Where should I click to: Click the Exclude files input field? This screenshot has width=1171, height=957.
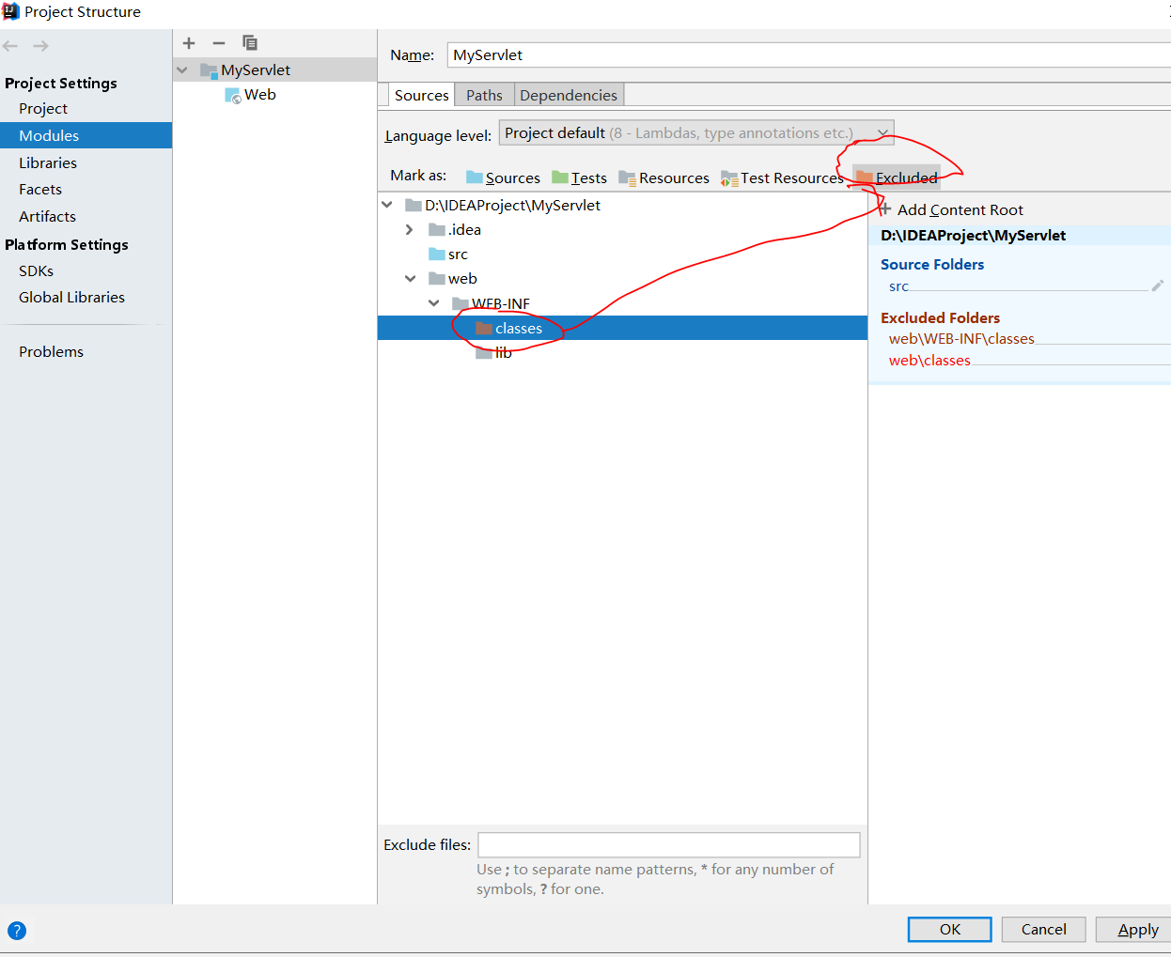(x=668, y=844)
